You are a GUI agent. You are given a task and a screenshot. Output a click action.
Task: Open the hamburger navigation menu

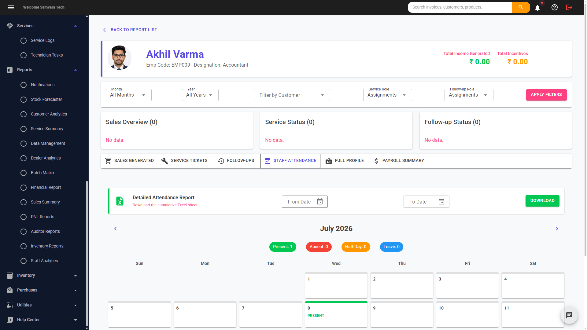11,7
